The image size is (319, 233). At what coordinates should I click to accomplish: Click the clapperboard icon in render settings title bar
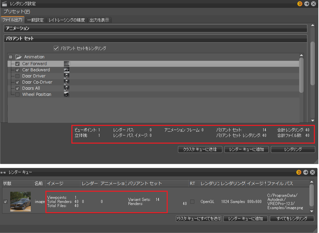click(x=4, y=4)
